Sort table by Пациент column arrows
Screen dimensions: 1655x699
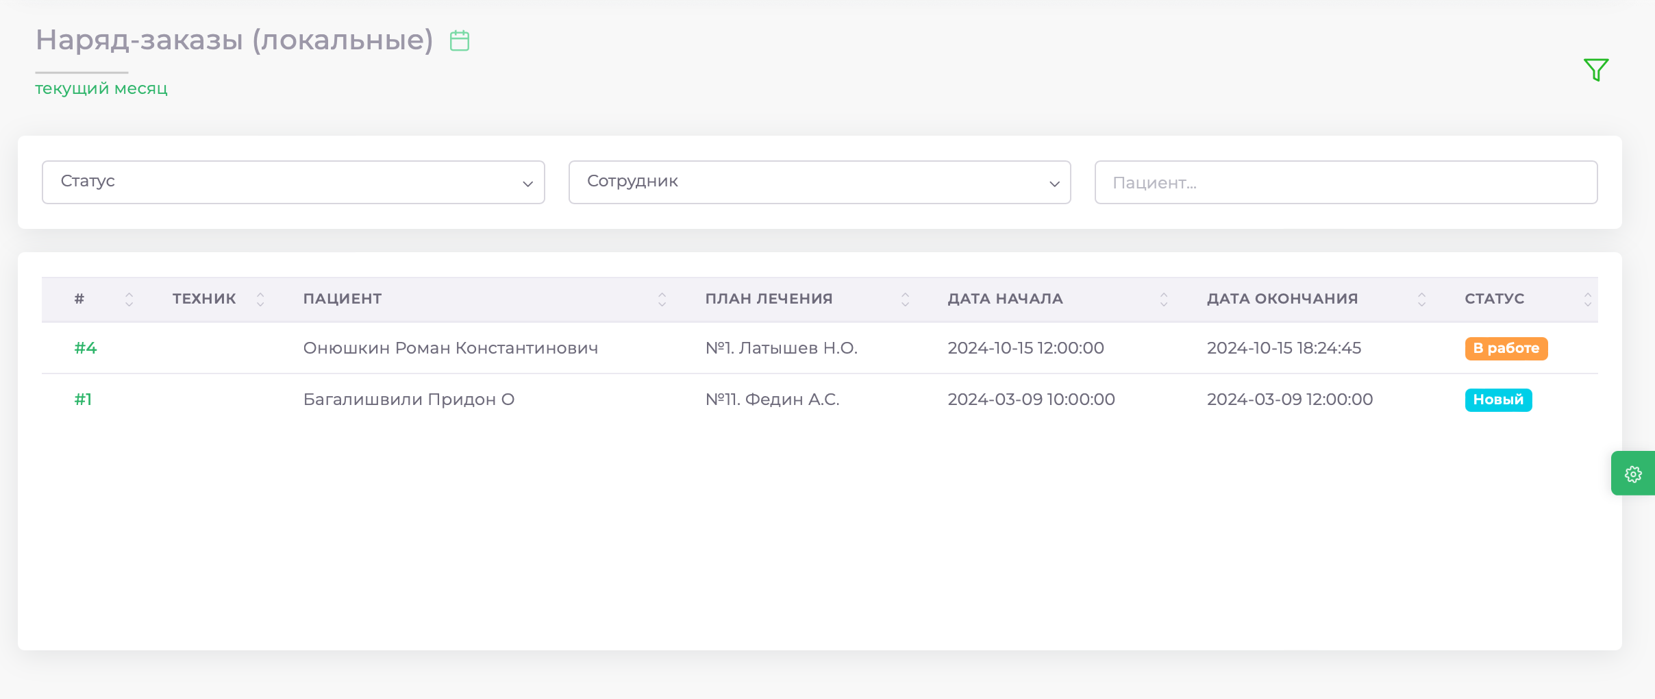click(662, 299)
